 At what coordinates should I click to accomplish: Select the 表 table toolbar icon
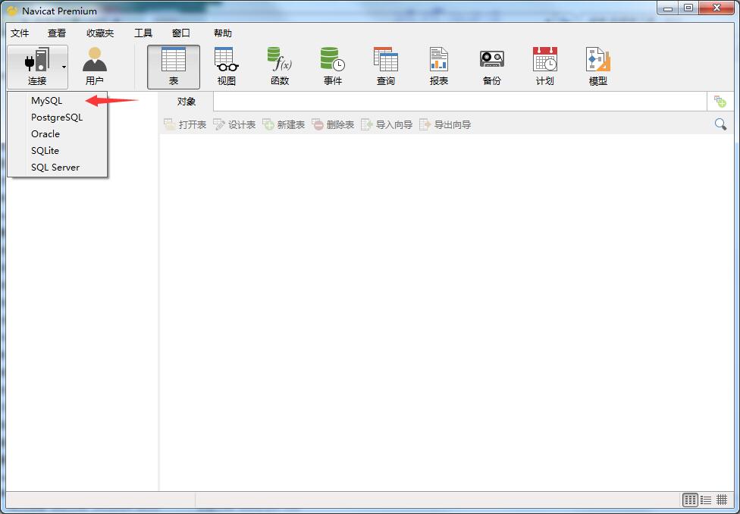tap(174, 67)
